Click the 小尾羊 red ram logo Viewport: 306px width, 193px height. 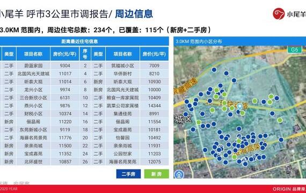[279, 14]
